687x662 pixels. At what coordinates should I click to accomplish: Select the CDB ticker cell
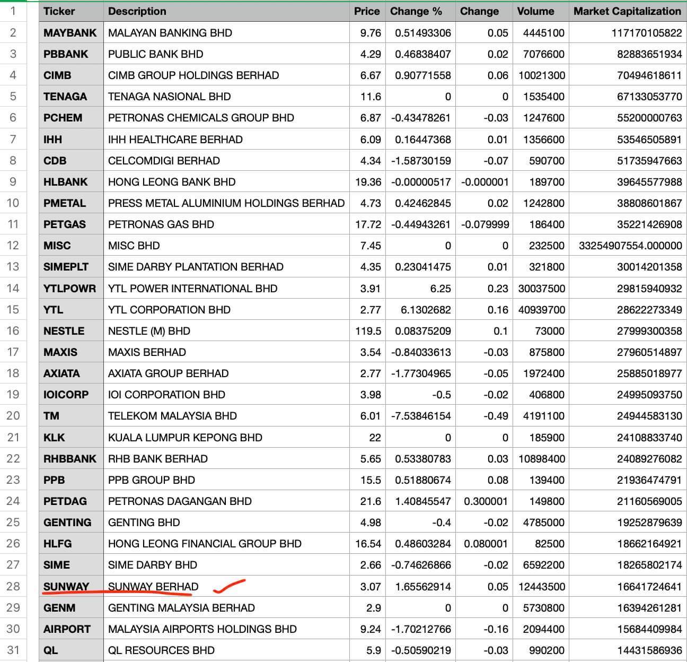[71, 161]
